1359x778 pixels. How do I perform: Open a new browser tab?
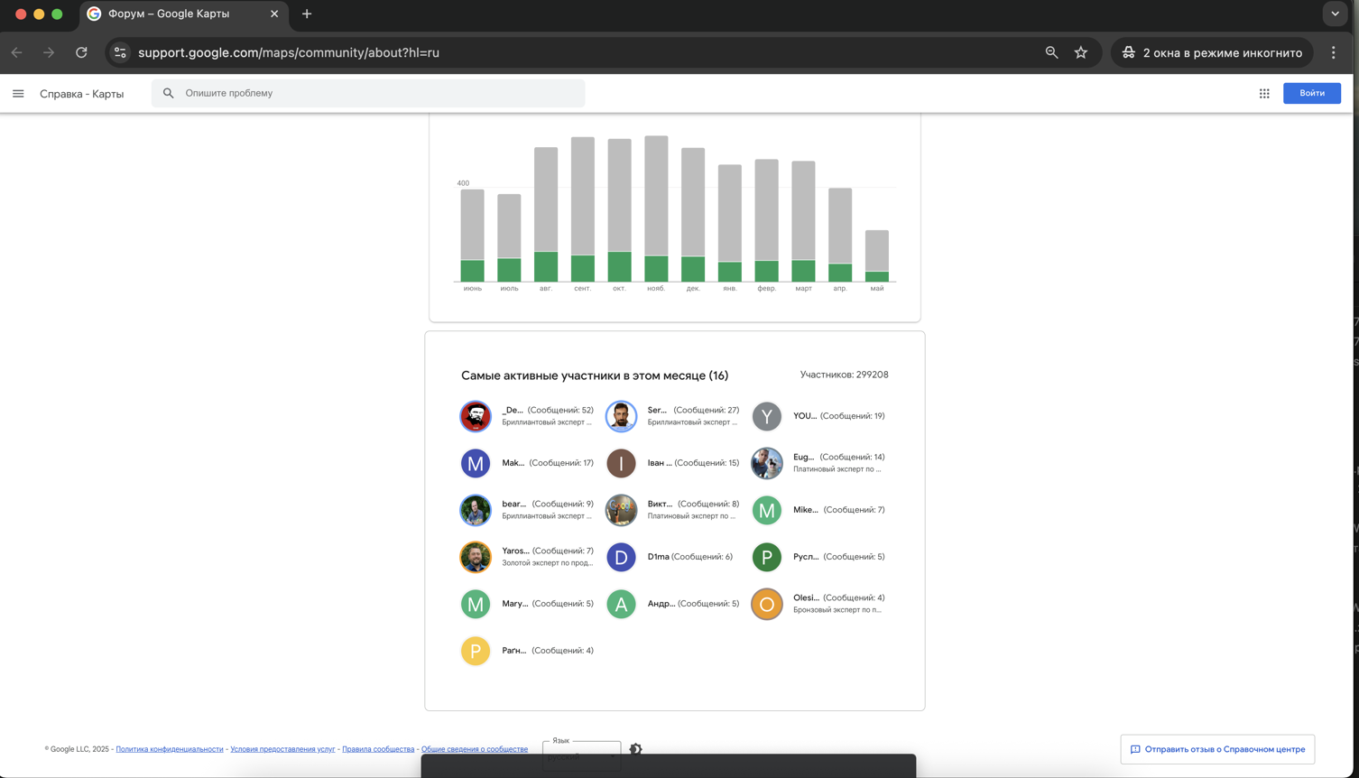tap(307, 14)
